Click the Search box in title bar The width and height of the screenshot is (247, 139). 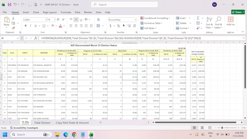pos(125,5)
